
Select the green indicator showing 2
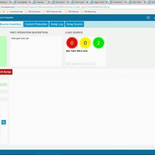click(x=98, y=43)
